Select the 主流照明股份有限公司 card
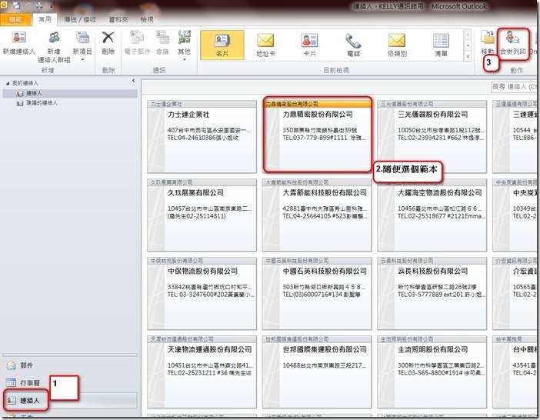This screenshot has width=540, height=420. (432, 372)
